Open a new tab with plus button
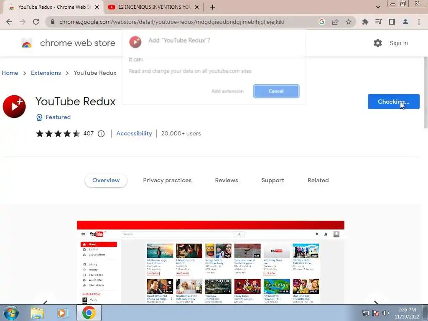This screenshot has height=321, width=428. pyautogui.click(x=213, y=8)
